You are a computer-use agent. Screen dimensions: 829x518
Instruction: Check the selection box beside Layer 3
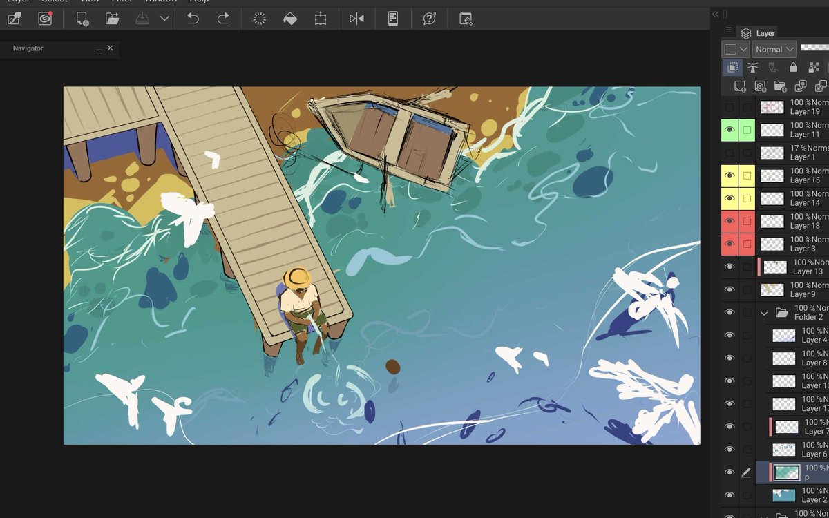pos(747,244)
